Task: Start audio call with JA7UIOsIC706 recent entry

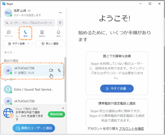Action: click(59, 70)
